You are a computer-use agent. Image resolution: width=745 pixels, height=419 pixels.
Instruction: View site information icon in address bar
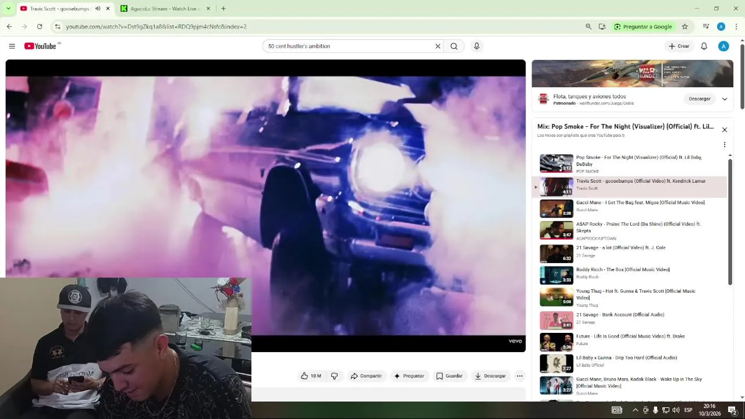57,26
